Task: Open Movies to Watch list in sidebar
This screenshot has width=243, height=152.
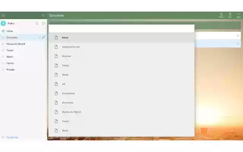Action: click(24, 44)
